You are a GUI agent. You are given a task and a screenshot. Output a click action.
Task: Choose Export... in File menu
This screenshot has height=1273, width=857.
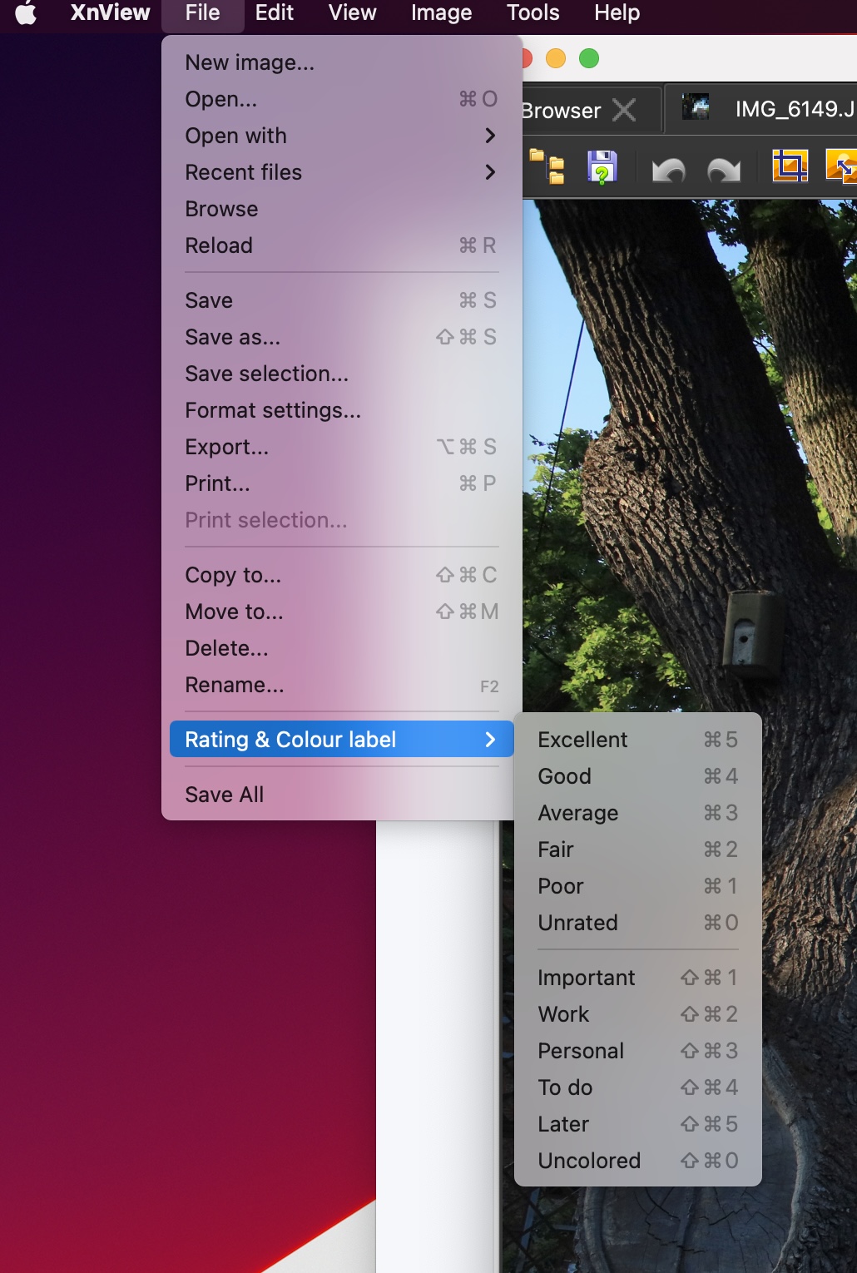[x=342, y=447]
